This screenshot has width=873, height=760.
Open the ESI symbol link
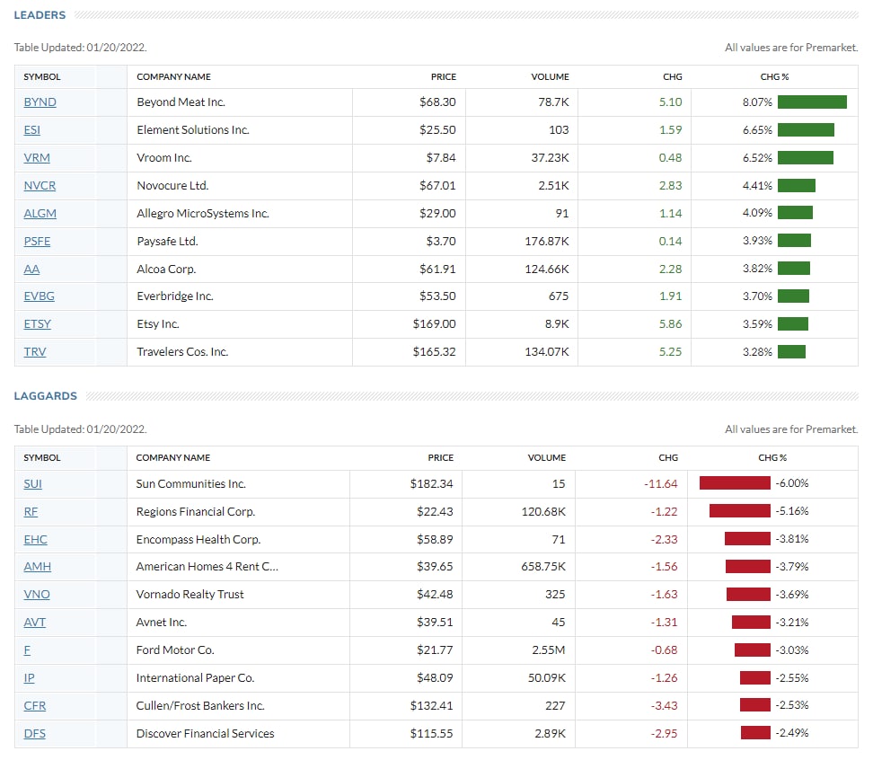click(x=31, y=130)
